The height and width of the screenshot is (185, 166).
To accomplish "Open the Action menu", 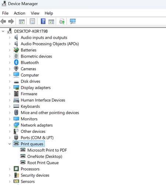I will pos(20,13).
